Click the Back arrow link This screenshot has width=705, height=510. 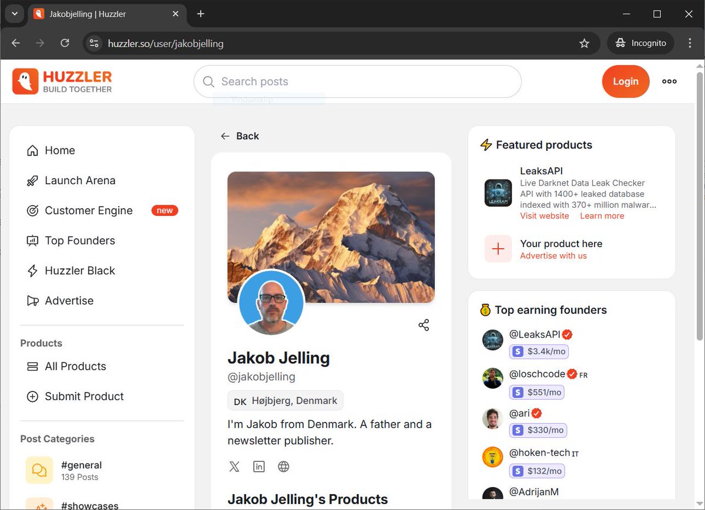coord(240,136)
